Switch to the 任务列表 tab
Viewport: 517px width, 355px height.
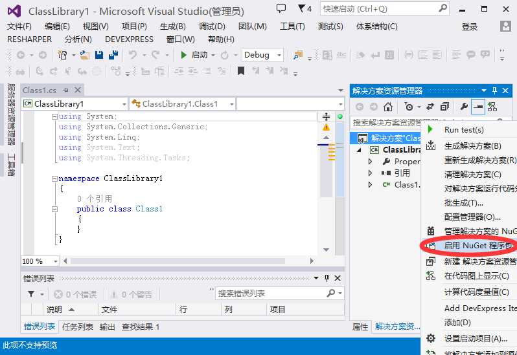(78, 327)
